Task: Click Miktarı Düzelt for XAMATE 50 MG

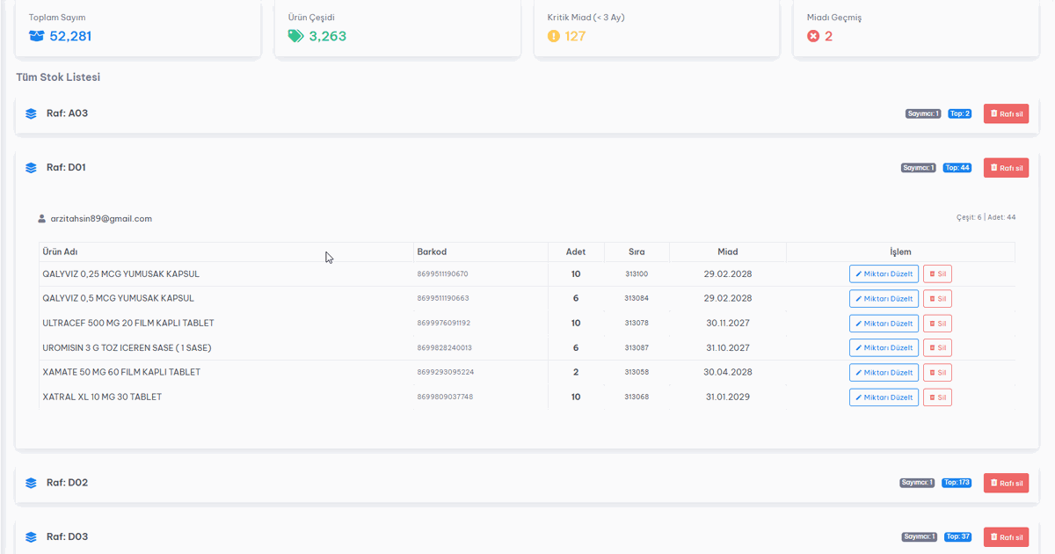Action: tap(884, 372)
